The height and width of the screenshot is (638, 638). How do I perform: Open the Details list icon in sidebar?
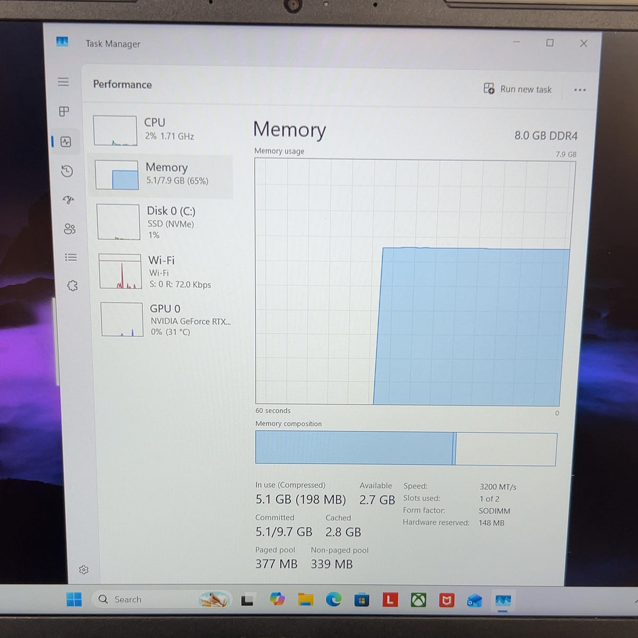(x=71, y=257)
